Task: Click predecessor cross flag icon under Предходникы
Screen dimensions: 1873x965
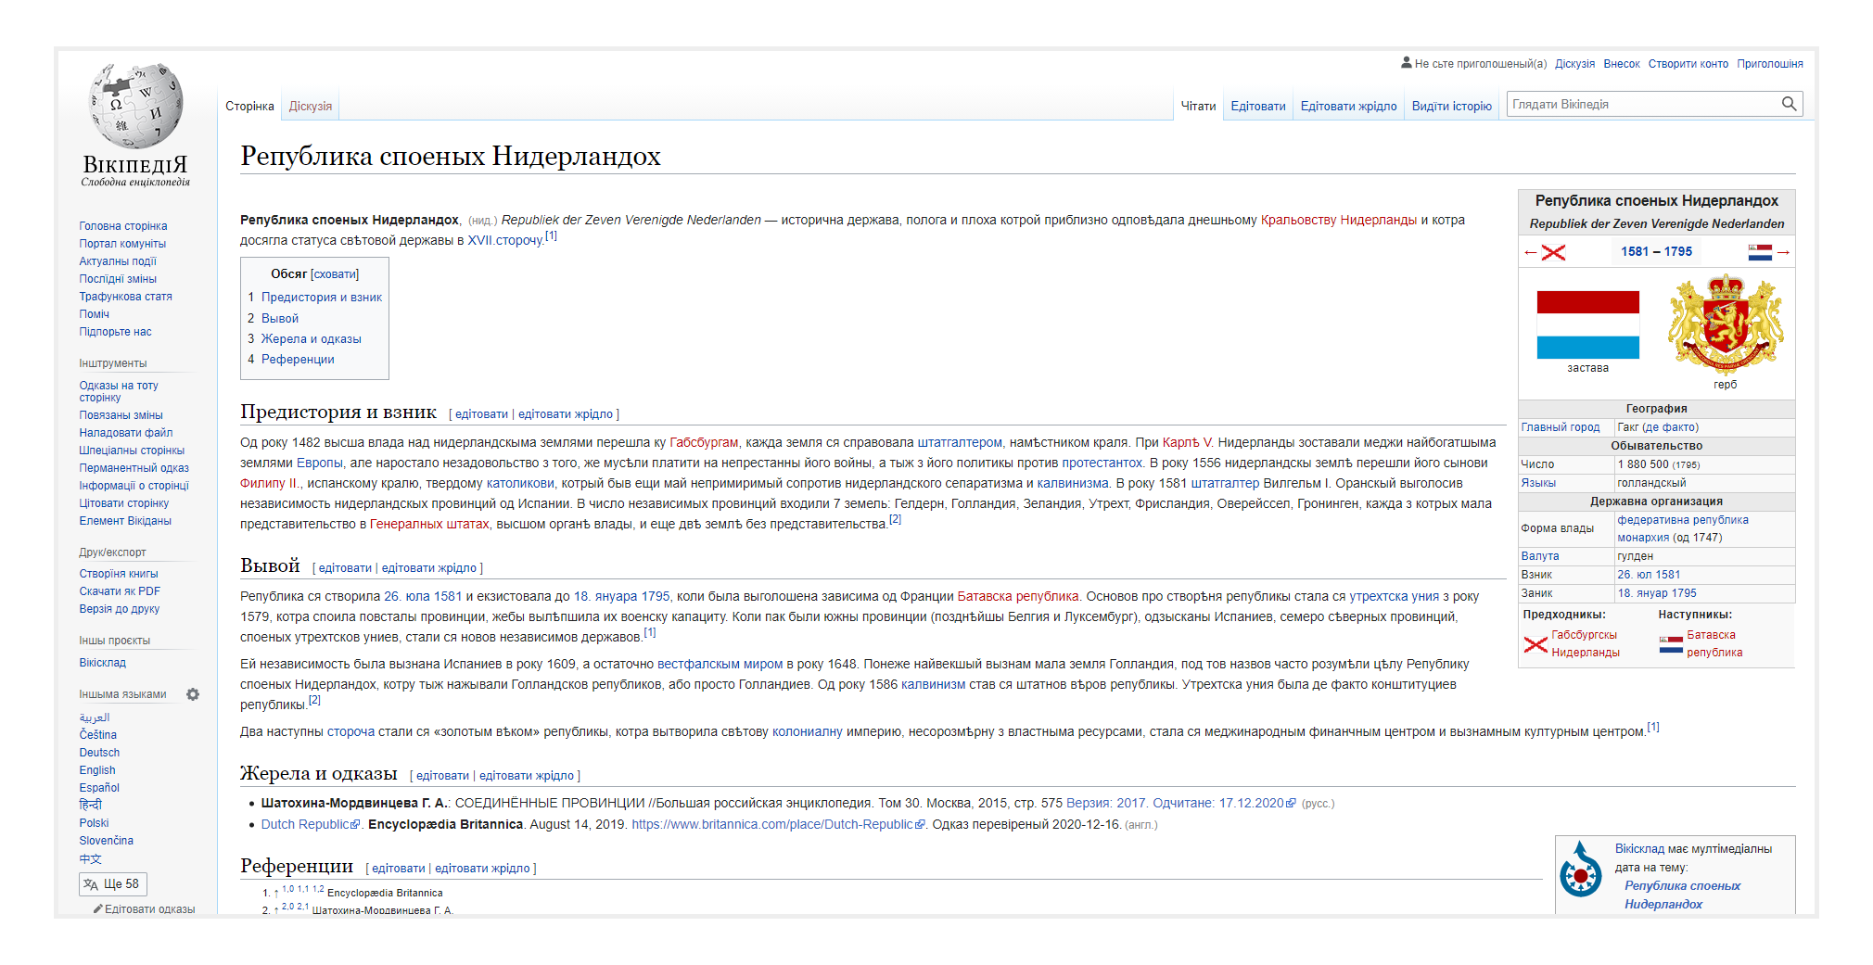Action: pyautogui.click(x=1535, y=644)
